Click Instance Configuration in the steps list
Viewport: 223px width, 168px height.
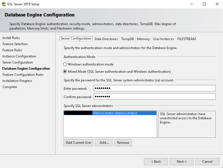pyautogui.click(x=19, y=56)
